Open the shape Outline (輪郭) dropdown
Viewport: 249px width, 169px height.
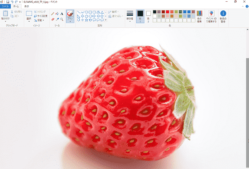114,12
